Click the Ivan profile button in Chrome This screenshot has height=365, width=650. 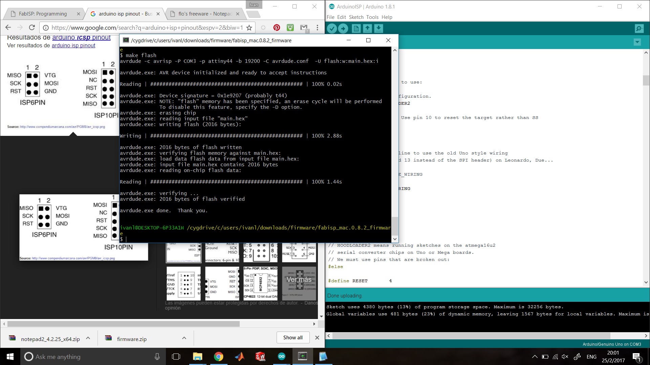click(254, 5)
